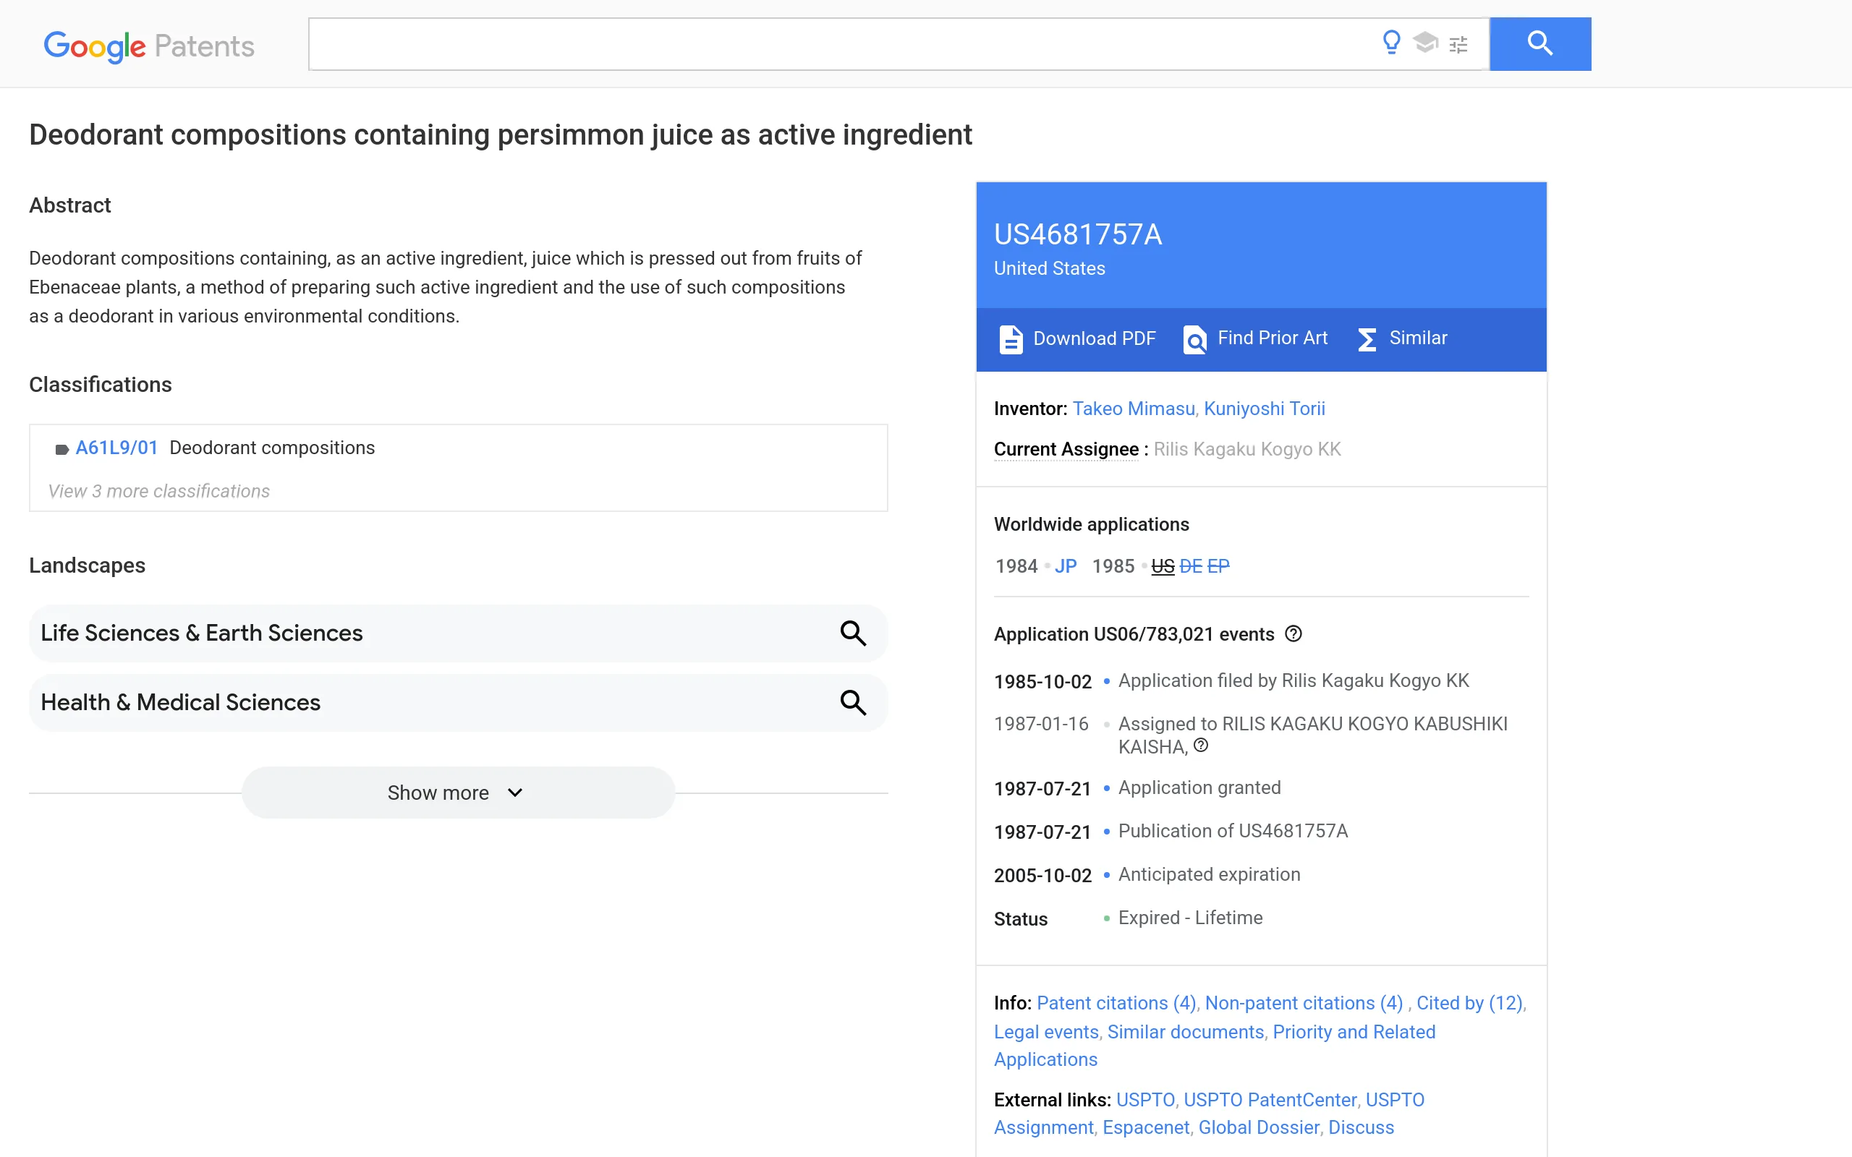
Task: Open the A61L9/01 classification link
Action: click(x=117, y=448)
